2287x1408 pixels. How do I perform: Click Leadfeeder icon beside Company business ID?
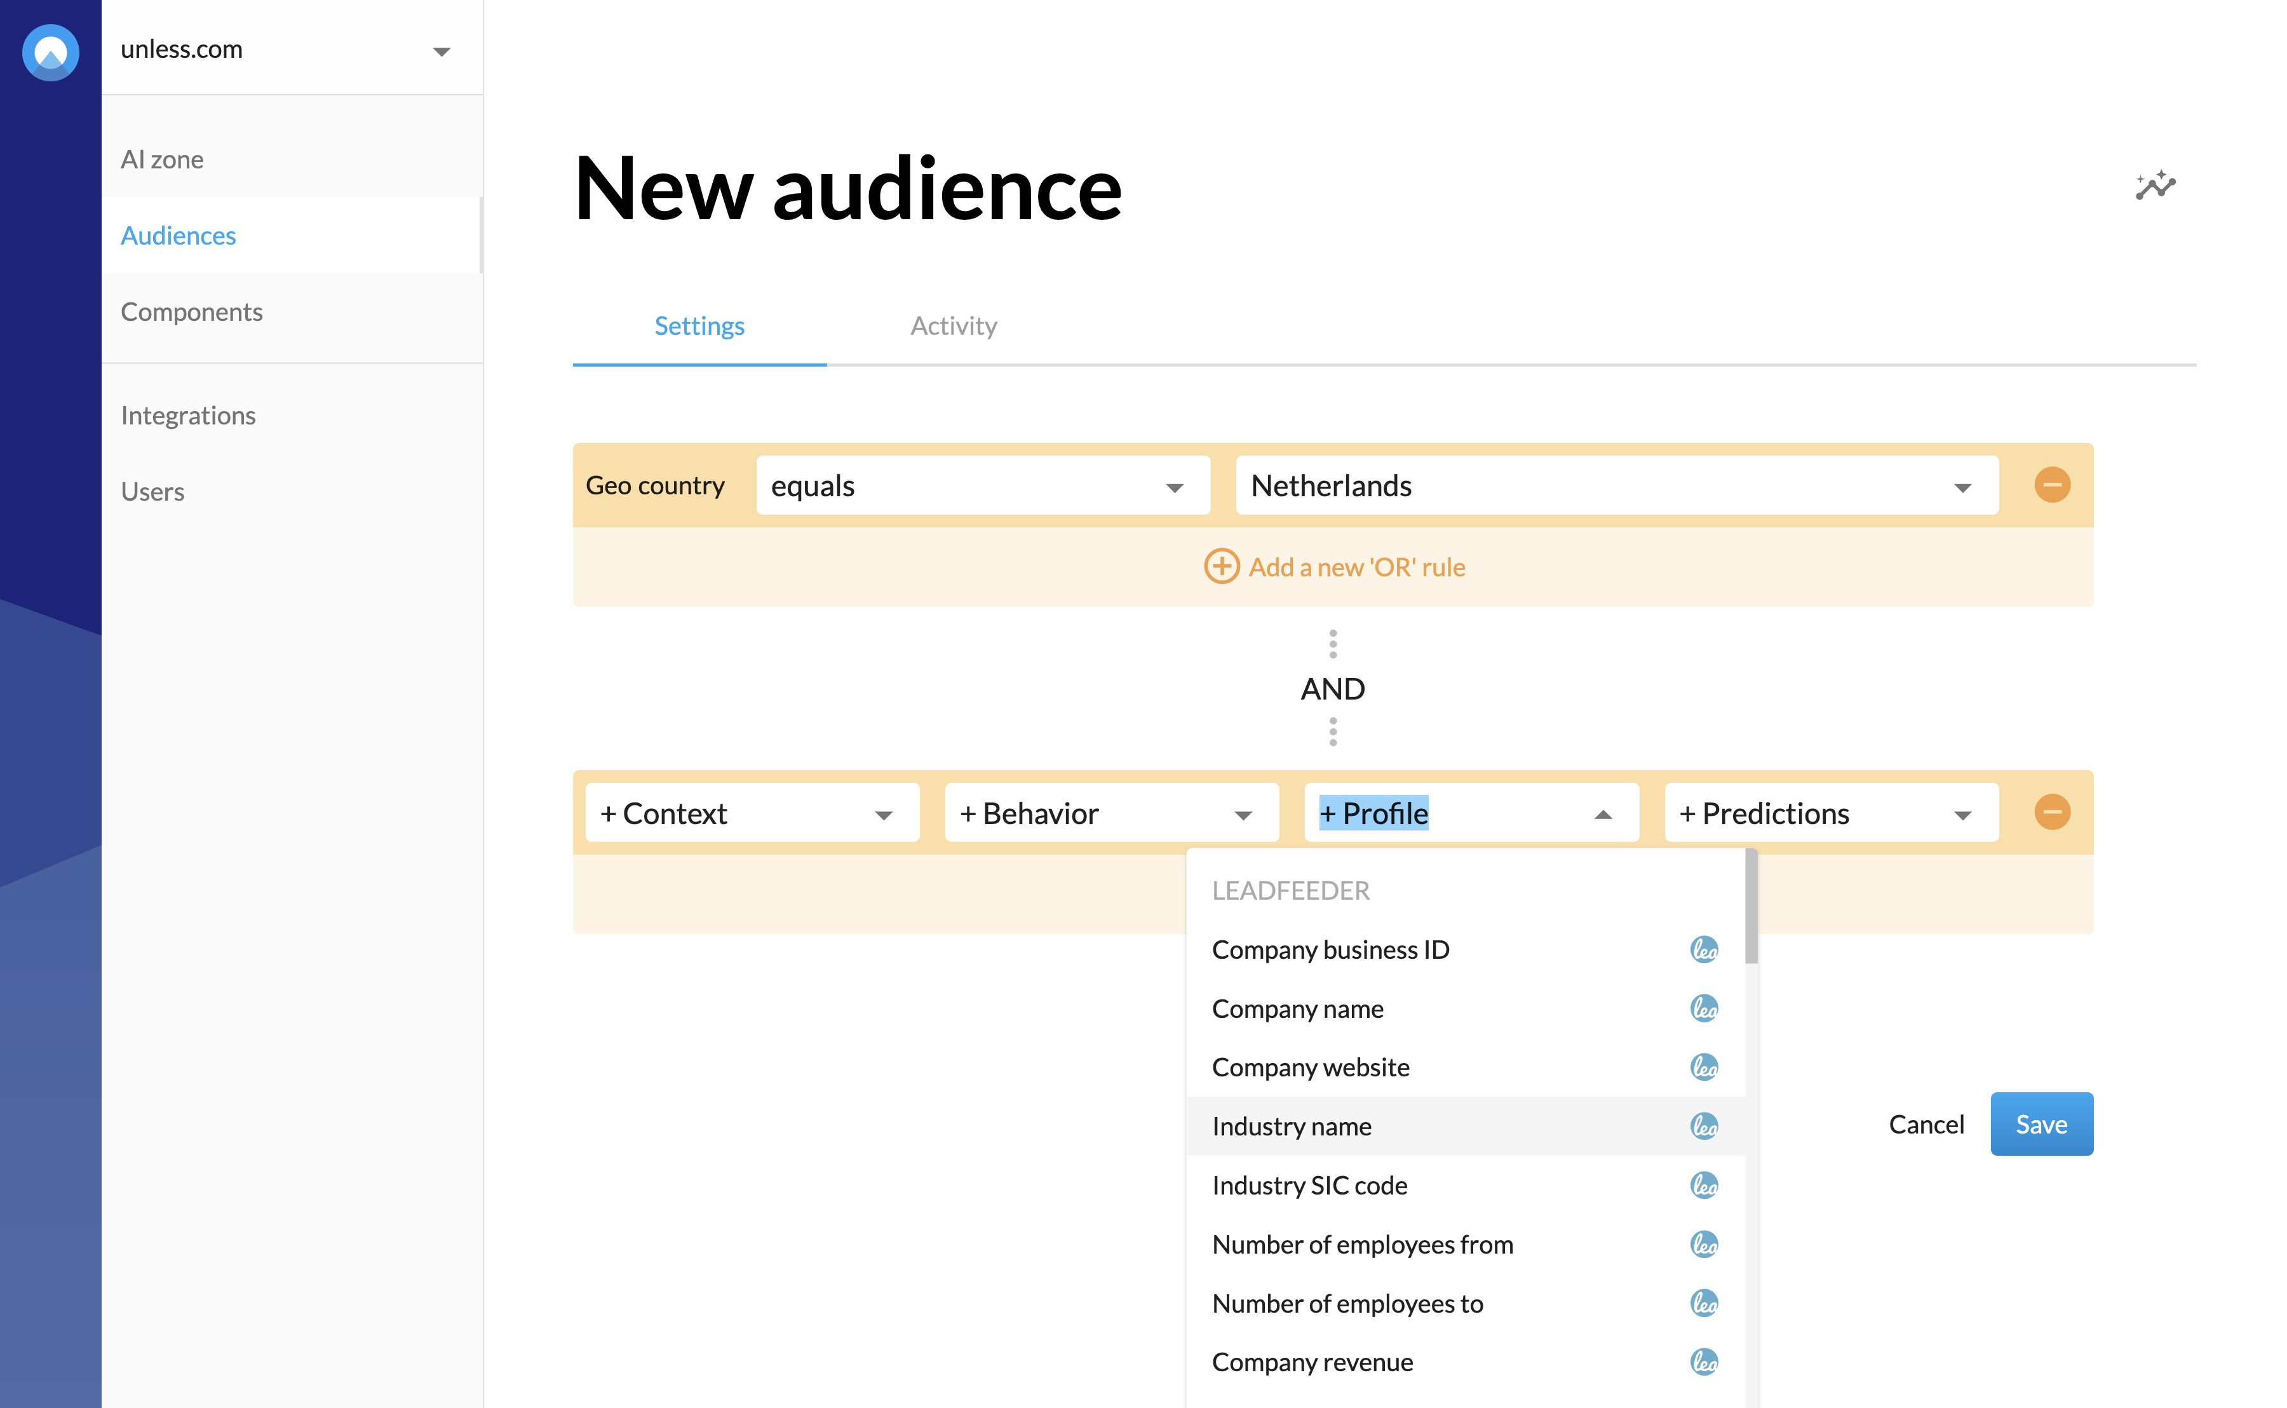[x=1703, y=949]
